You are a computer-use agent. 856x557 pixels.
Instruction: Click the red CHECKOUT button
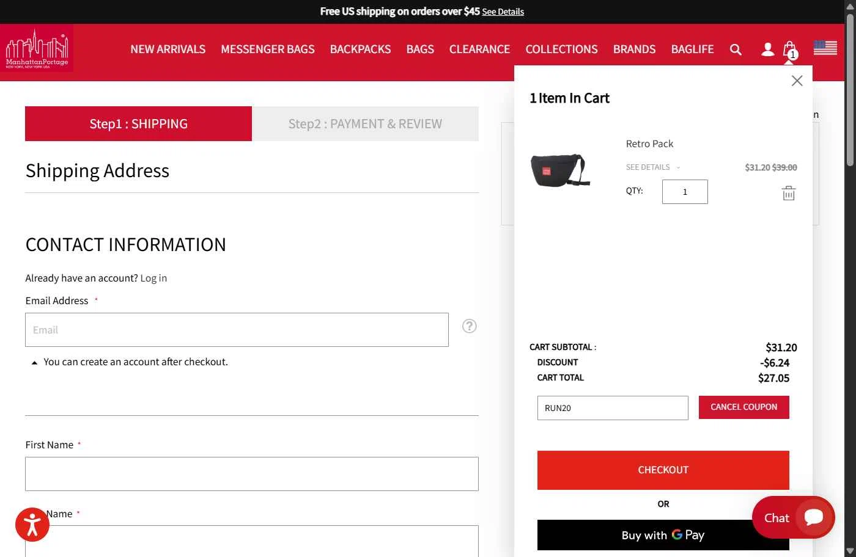[663, 470]
